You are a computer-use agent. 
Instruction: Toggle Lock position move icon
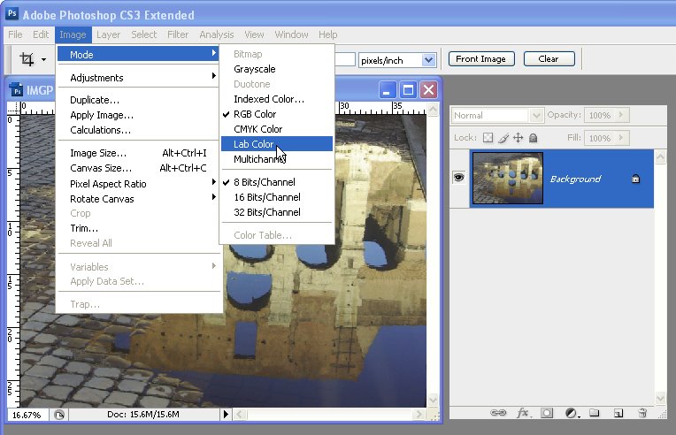[x=518, y=138]
